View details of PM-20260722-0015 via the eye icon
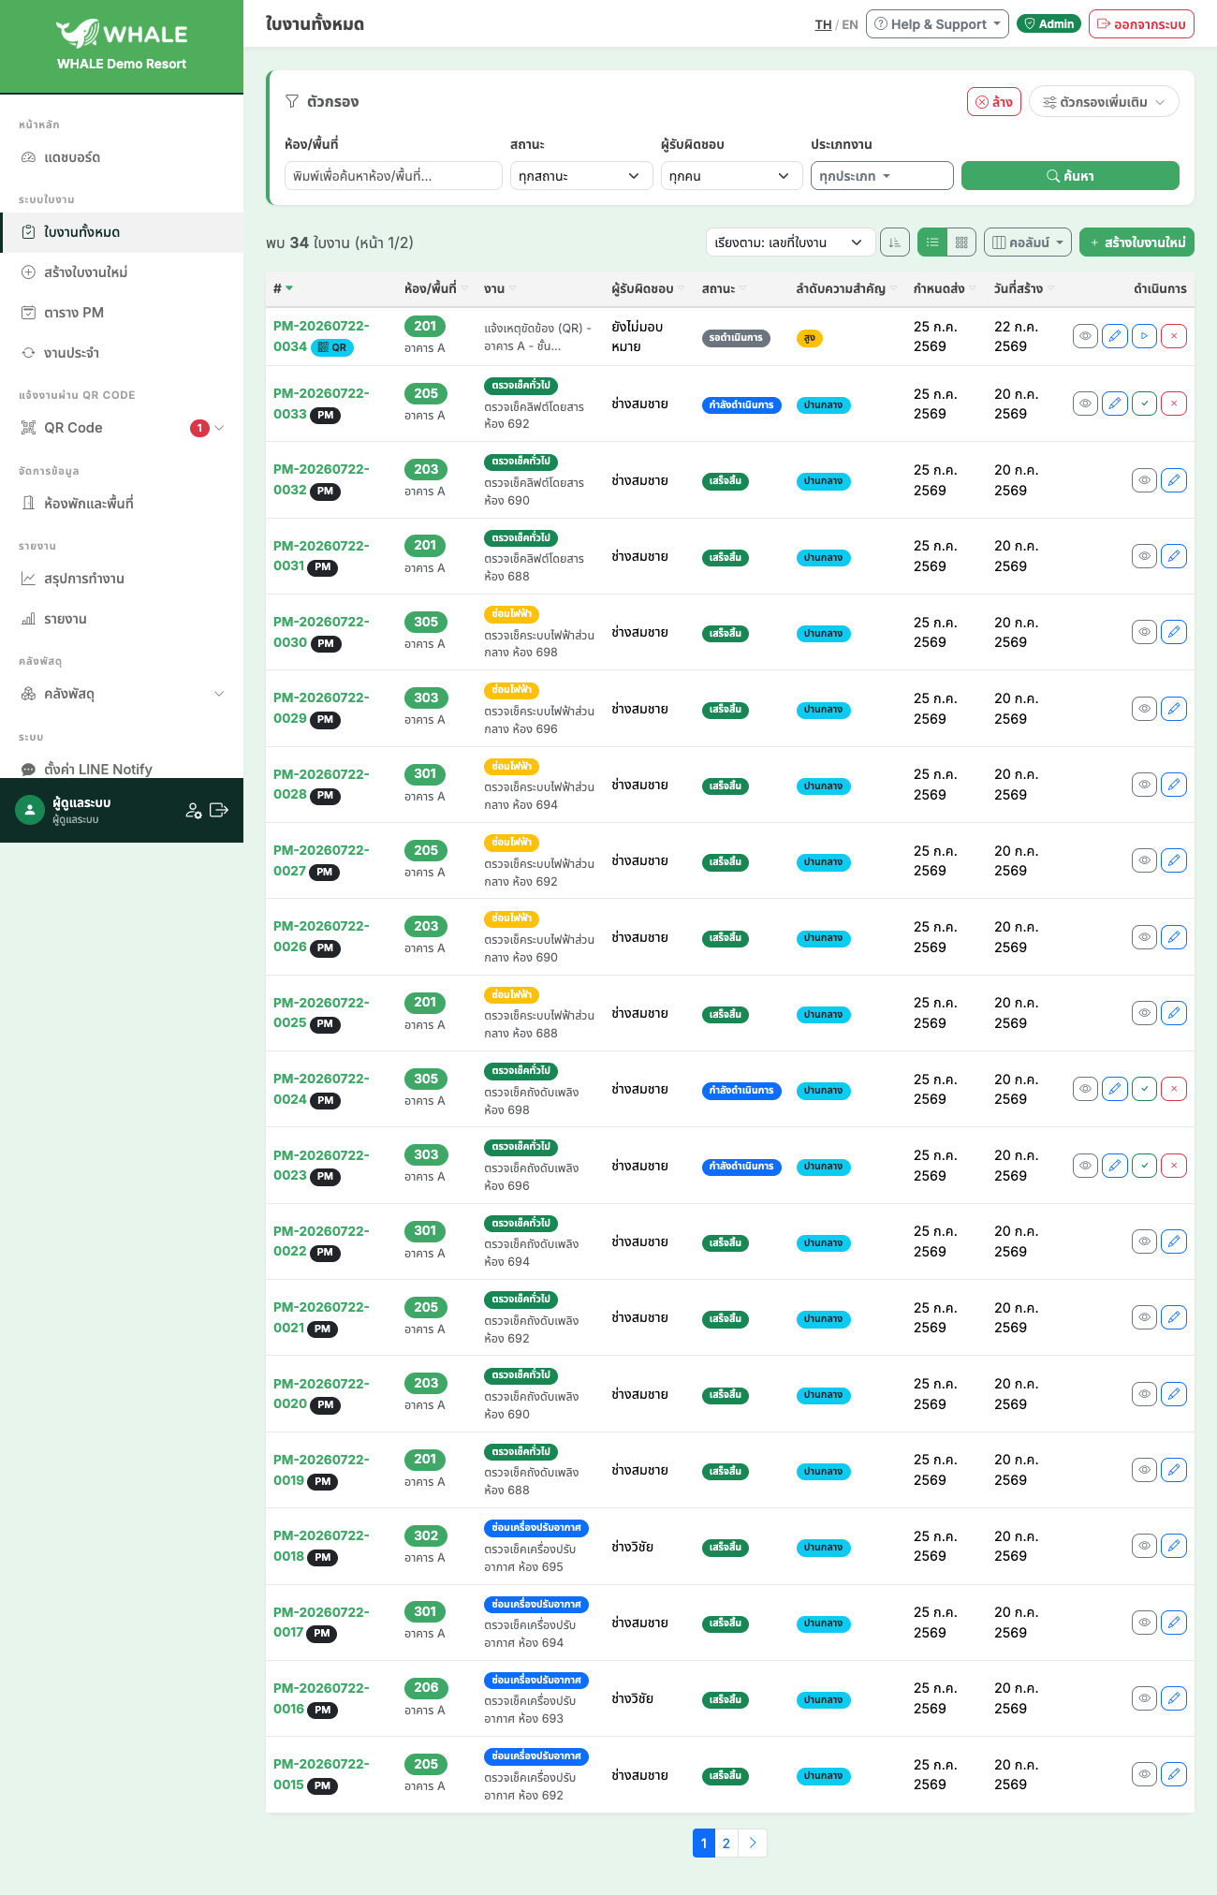The width and height of the screenshot is (1217, 1895). (x=1144, y=1774)
